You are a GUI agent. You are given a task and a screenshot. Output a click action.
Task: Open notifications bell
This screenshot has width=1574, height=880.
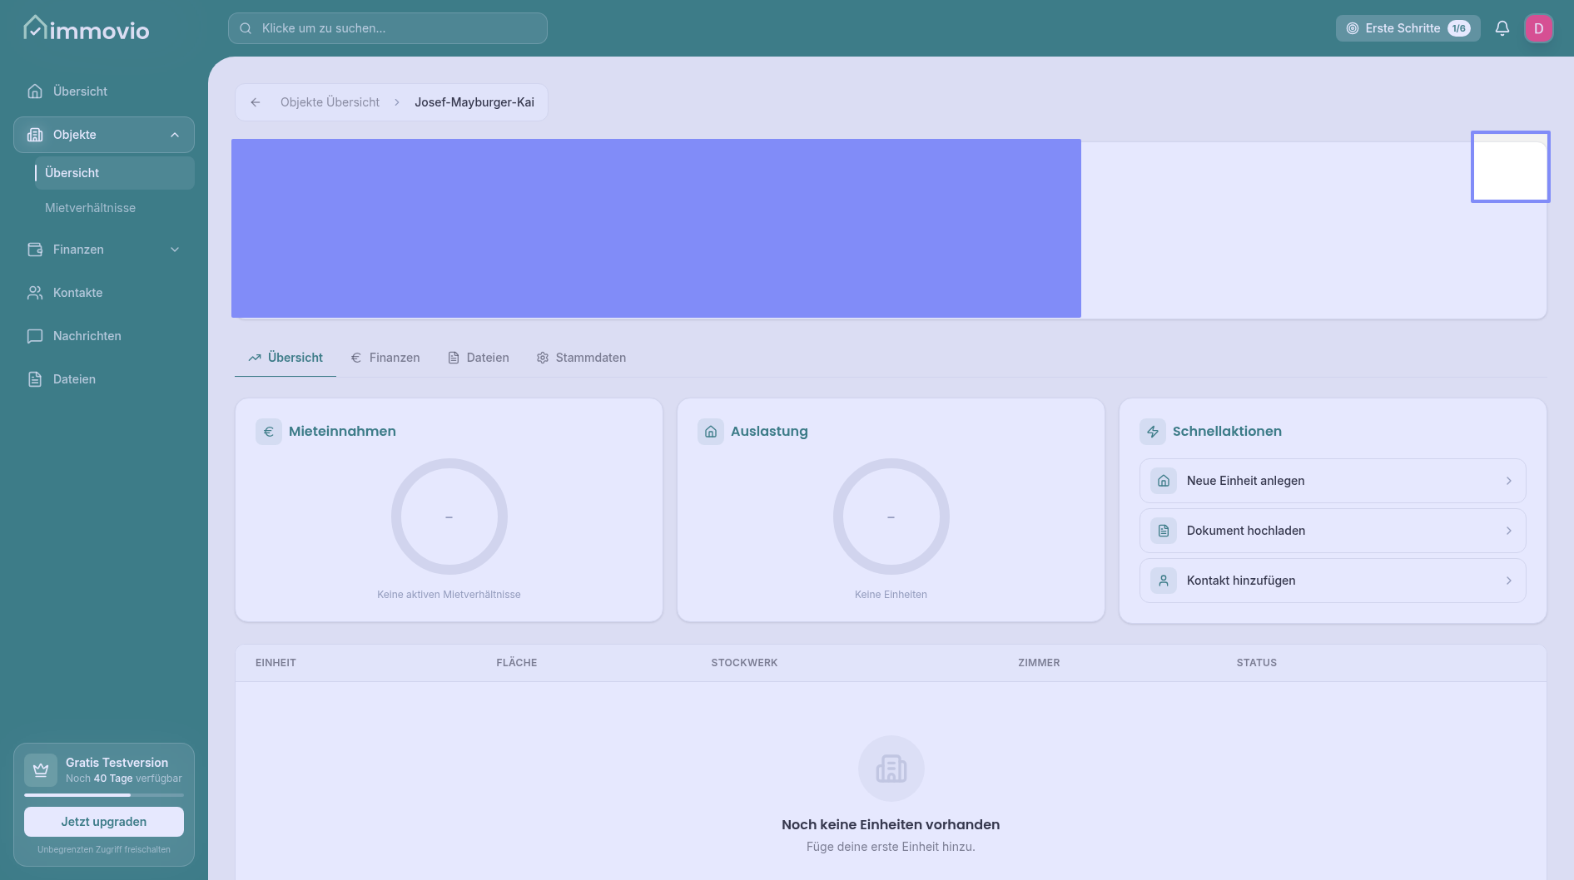coord(1502,28)
